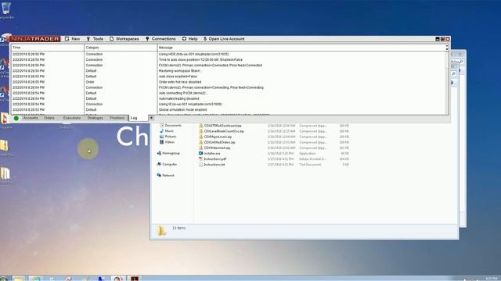Open Homegroup in Explorer sidebar
Image resolution: width=501 pixels, height=281 pixels.
168,153
